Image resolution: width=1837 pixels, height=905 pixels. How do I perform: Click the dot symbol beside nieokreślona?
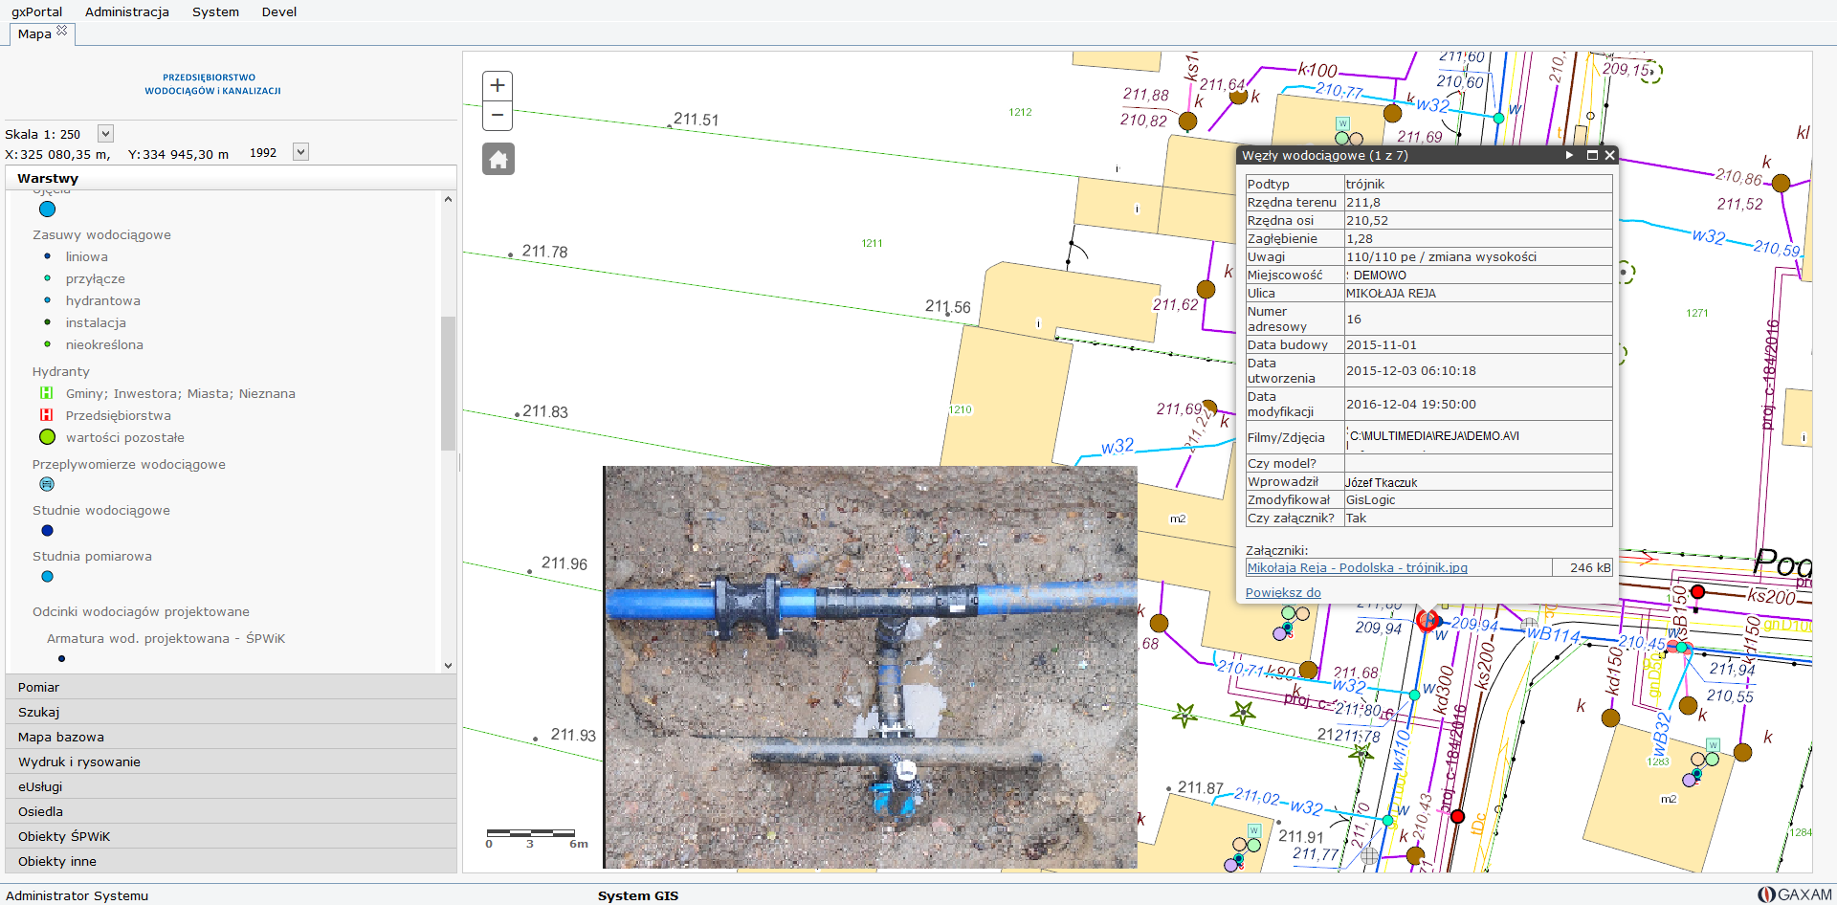point(47,344)
